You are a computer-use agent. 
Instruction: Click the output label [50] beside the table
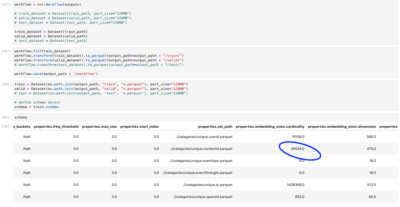(5, 126)
